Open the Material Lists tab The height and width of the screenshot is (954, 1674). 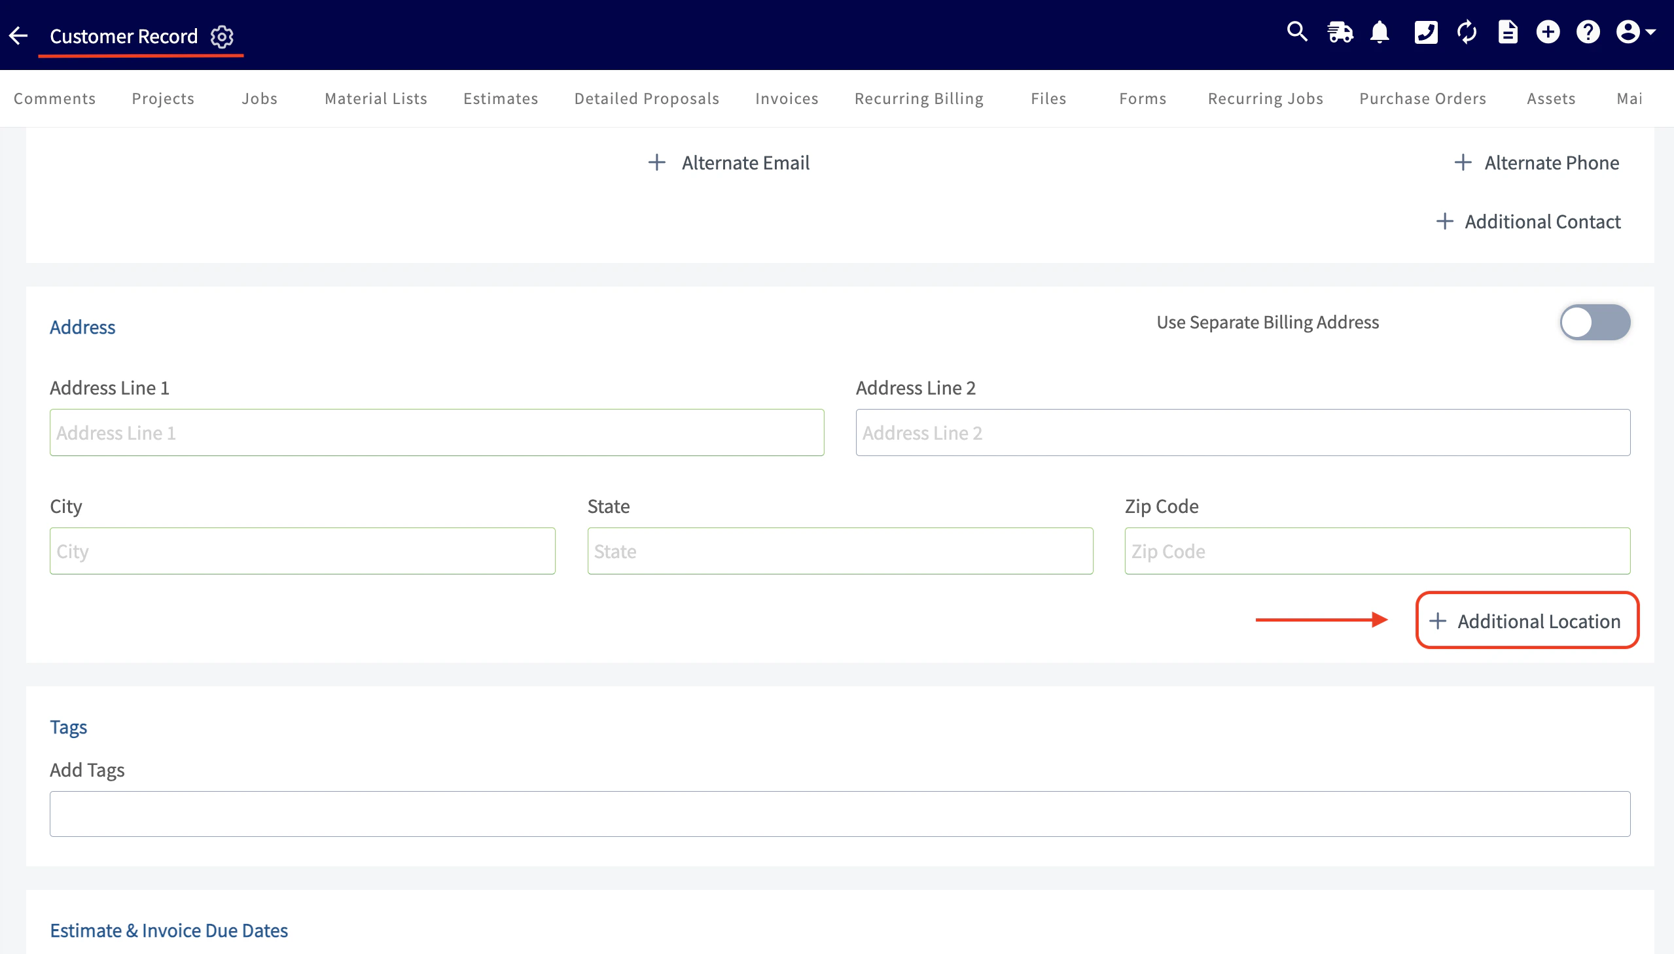coord(376,98)
